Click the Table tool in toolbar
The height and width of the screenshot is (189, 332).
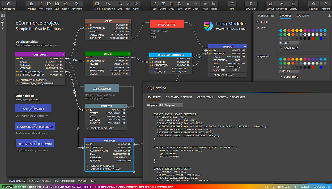[97, 6]
